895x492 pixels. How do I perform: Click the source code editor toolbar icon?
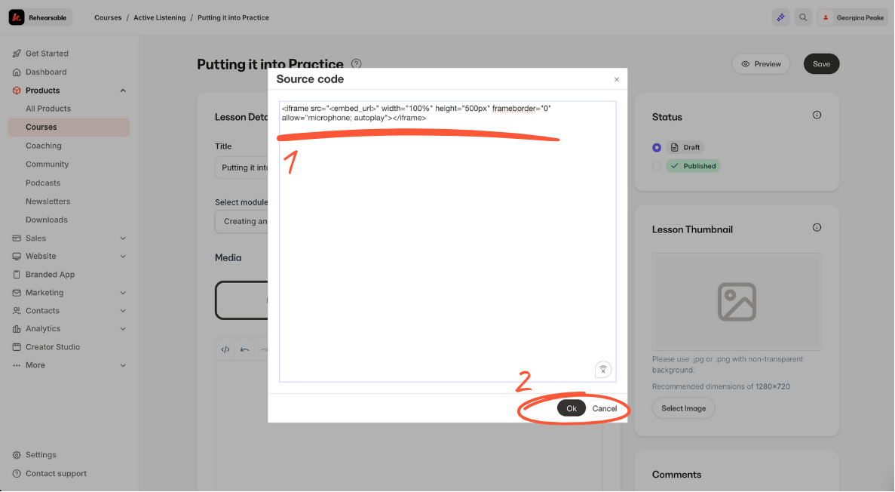[x=225, y=349]
